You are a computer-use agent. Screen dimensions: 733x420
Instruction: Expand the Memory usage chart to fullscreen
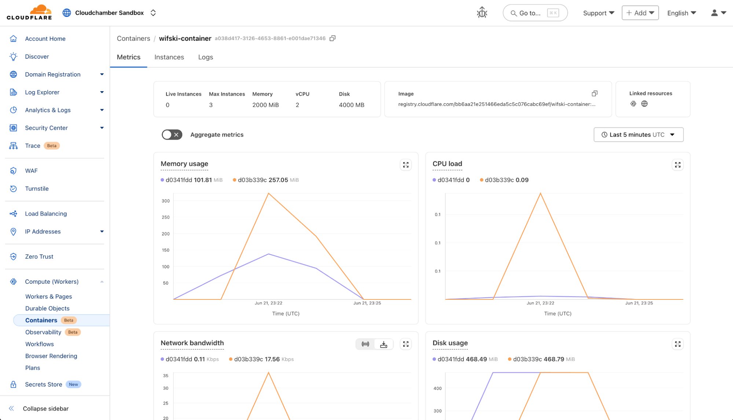pyautogui.click(x=406, y=165)
